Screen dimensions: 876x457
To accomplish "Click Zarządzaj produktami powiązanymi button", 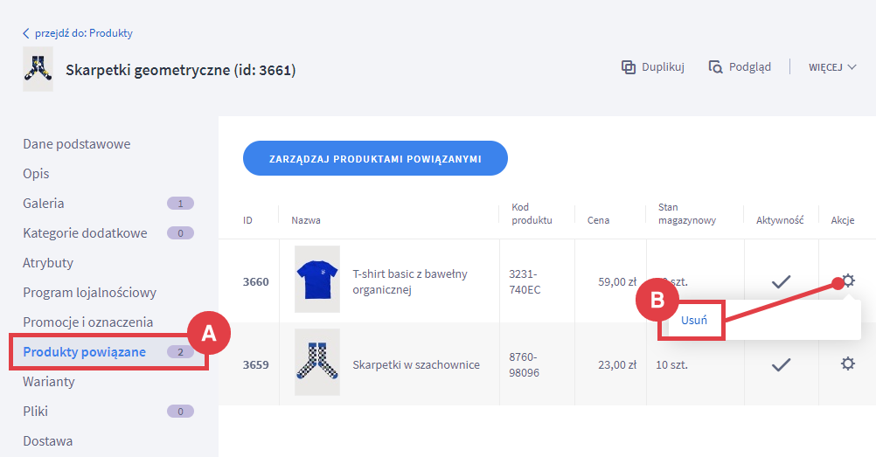I will (x=375, y=159).
